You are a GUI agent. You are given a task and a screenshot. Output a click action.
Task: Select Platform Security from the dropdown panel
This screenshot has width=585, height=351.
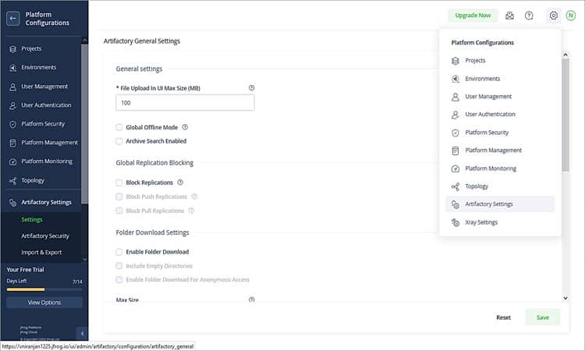click(487, 133)
